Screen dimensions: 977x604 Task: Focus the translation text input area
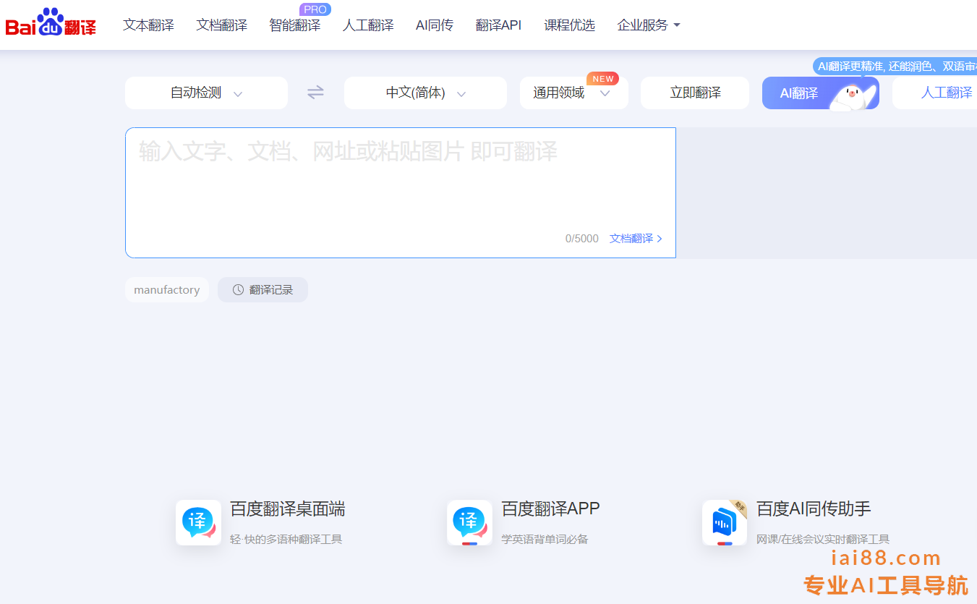pyautogui.click(x=401, y=192)
